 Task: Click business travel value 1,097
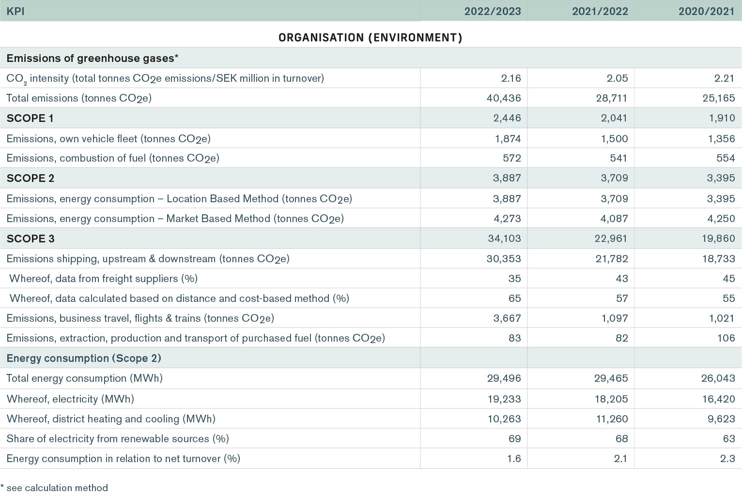click(x=615, y=318)
